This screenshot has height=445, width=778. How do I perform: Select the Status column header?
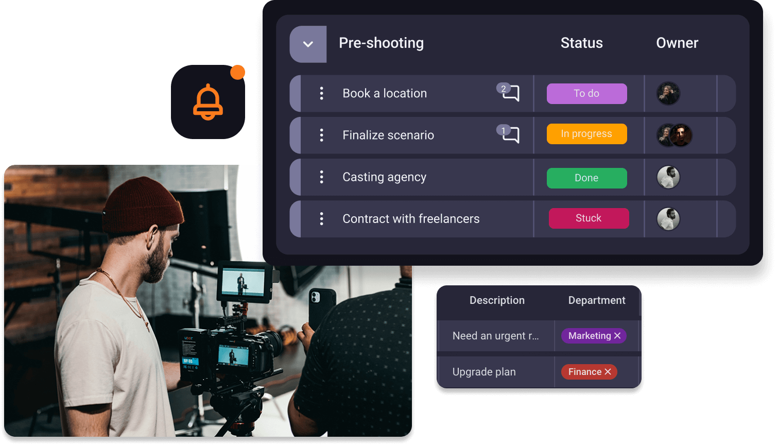coord(581,43)
